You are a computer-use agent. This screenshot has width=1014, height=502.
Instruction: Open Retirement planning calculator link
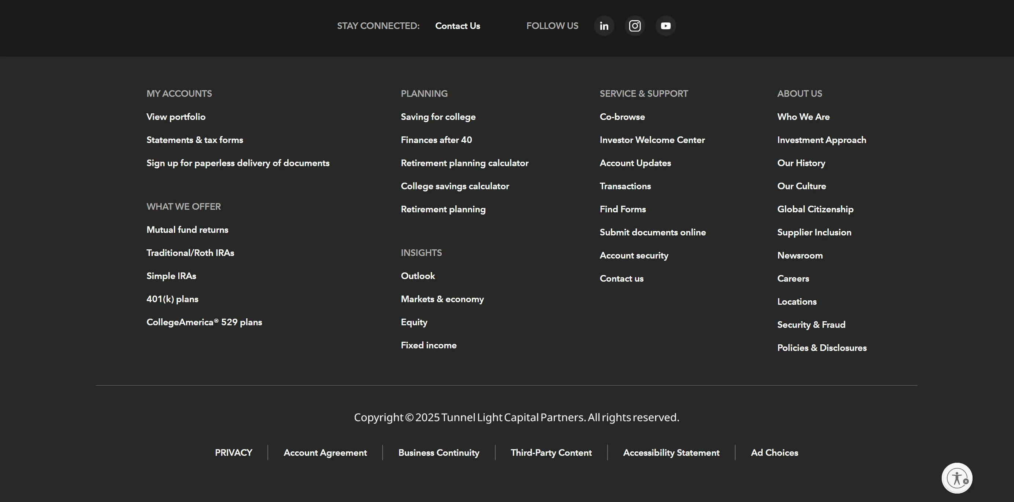[x=464, y=163]
